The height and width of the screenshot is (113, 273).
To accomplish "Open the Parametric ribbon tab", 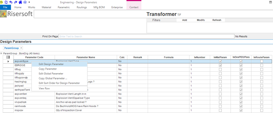I will 64,7.
